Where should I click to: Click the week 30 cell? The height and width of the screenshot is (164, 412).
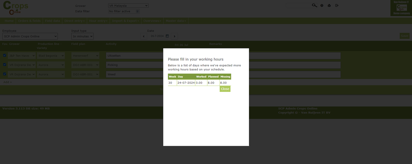pyautogui.click(x=172, y=83)
